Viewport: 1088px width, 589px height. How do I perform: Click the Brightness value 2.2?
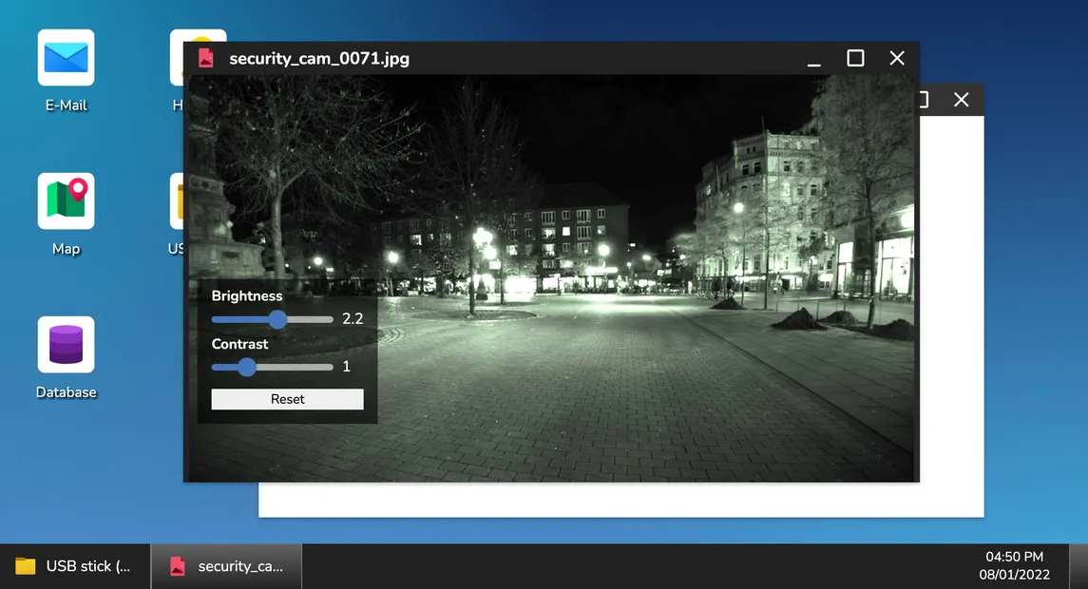(353, 318)
